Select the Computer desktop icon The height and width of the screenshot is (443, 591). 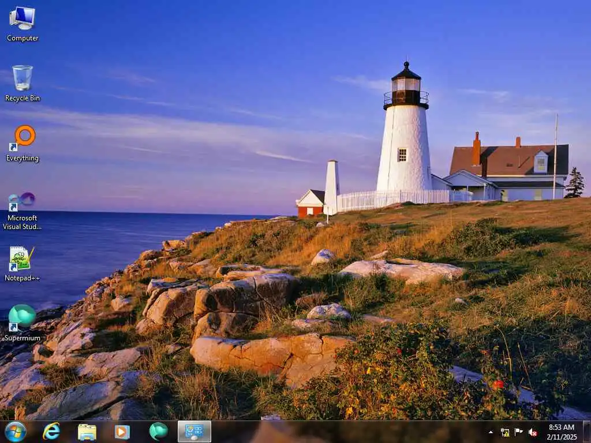click(x=23, y=24)
